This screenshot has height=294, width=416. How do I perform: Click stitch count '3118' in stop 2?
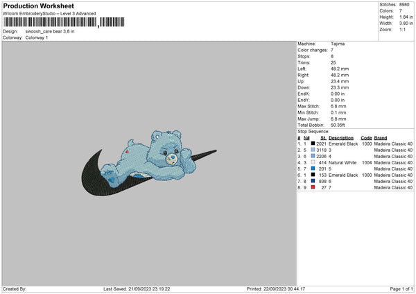pos(321,150)
